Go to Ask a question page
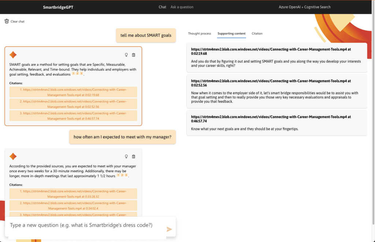Screen dimensions: 375x242 [x=182, y=7]
